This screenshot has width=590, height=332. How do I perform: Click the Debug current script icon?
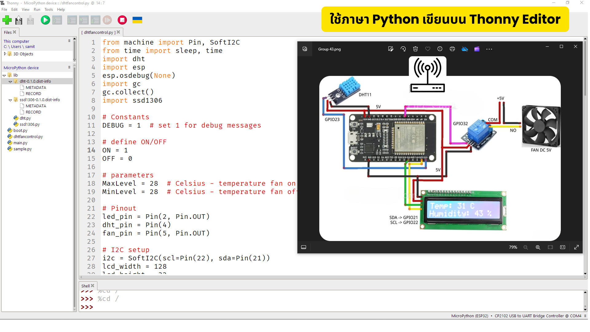[57, 20]
